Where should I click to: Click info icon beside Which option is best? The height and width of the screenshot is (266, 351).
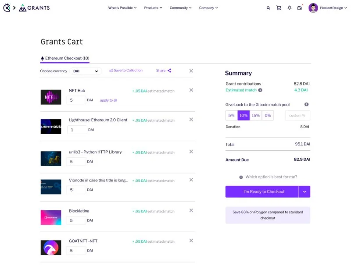click(241, 177)
